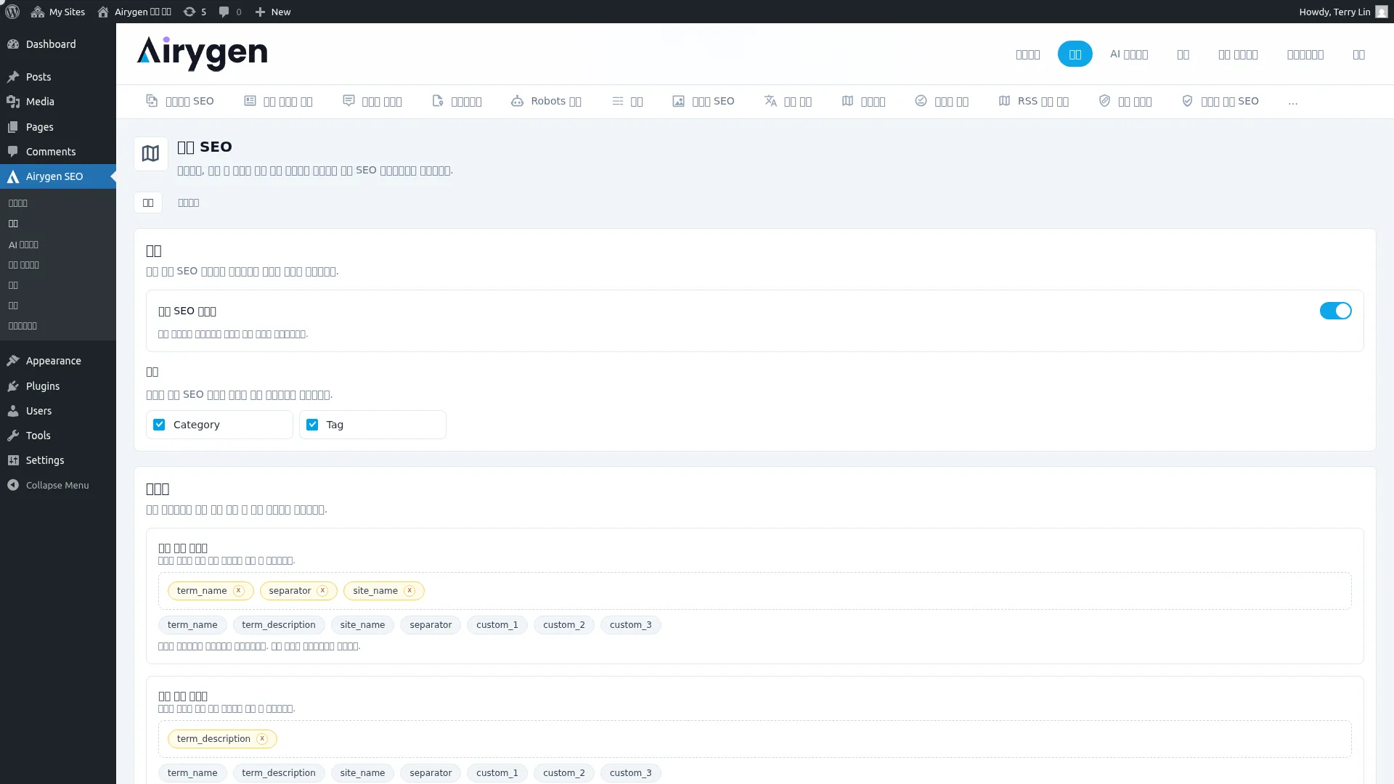This screenshot has width=1394, height=784.
Task: Switch to the Robots tab
Action: coord(546,101)
